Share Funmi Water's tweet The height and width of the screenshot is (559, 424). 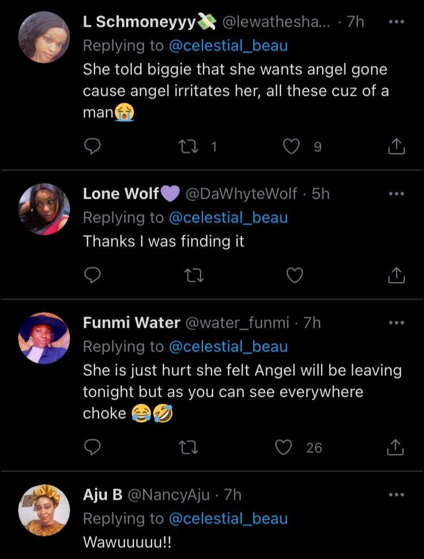[x=397, y=448]
